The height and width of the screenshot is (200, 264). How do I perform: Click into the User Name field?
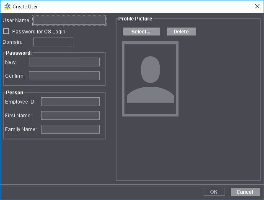[x=69, y=20]
